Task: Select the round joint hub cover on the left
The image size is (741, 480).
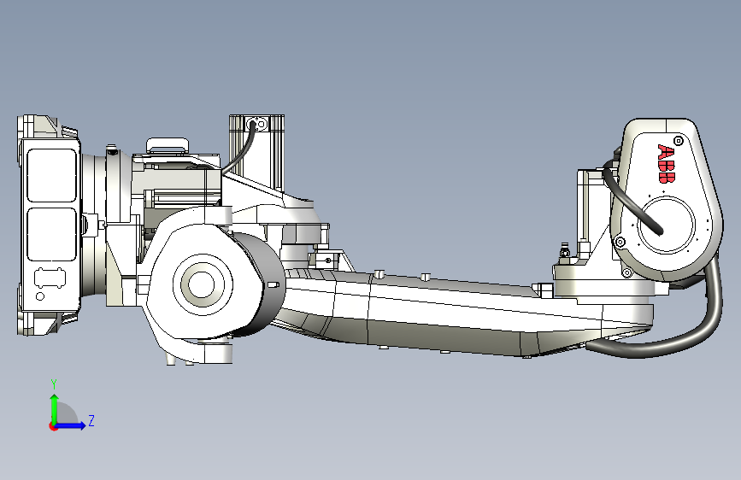Action: (x=202, y=284)
